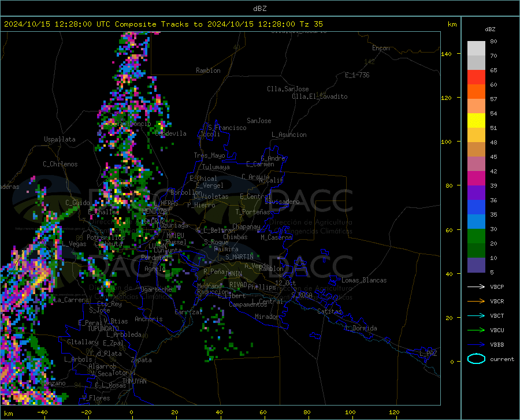Click the Ramblon label near the map top
This screenshot has width=520, height=420.
pos(208,70)
